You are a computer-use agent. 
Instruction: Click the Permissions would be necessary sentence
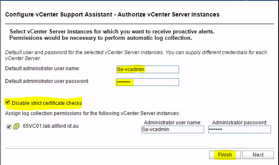(101, 38)
